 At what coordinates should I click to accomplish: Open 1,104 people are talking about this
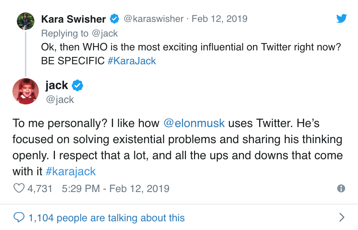107,218
